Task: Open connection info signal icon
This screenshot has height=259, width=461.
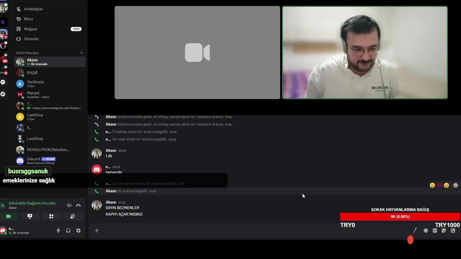Action: point(3,205)
